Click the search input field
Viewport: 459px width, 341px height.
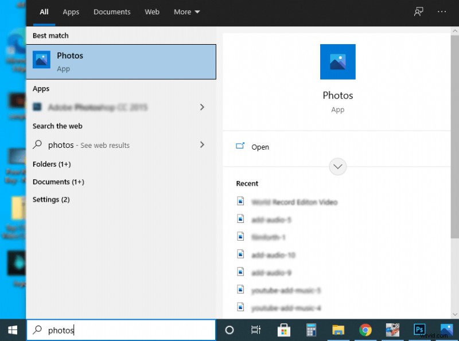(x=121, y=330)
